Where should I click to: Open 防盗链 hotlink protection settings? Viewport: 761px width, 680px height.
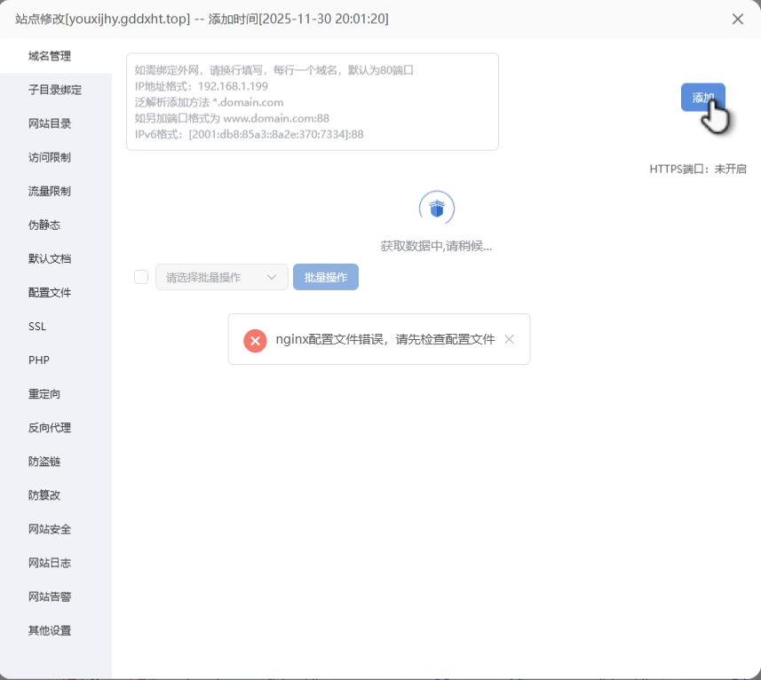pyautogui.click(x=44, y=461)
